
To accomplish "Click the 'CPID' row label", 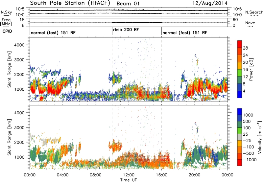I will [x=7, y=31].
